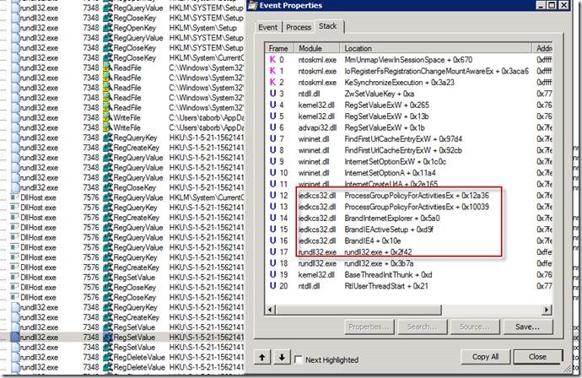Screen dimensions: 582x378
Task: Click the file icon on the first WriteFile row
Action: coord(108,116)
